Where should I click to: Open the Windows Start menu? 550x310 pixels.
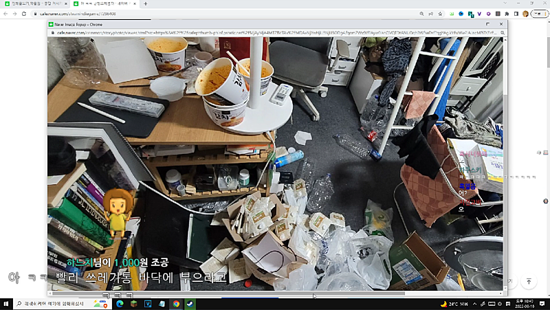point(6,303)
